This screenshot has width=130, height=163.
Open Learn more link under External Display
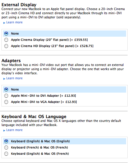15,22
